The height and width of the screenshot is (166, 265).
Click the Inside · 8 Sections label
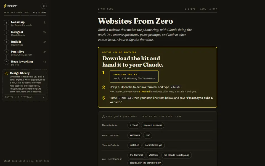18,97
